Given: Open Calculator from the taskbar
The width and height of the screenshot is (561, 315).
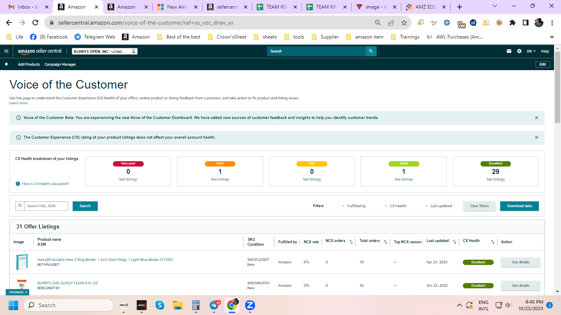Looking at the screenshot, I should pyautogui.click(x=196, y=305).
